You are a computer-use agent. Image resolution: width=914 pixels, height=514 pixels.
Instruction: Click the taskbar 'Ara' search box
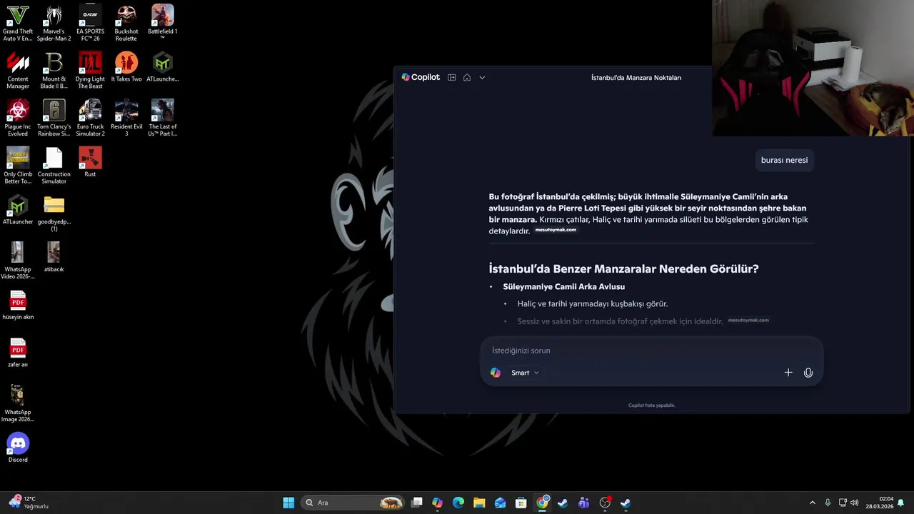(x=352, y=503)
